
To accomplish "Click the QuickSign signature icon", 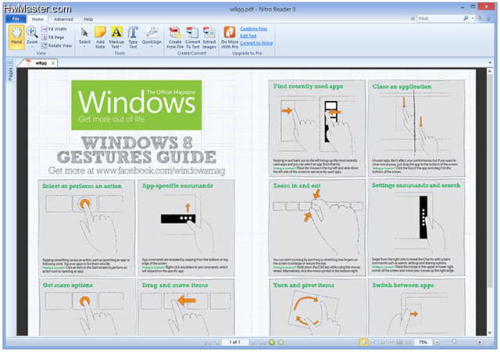I will [x=152, y=33].
